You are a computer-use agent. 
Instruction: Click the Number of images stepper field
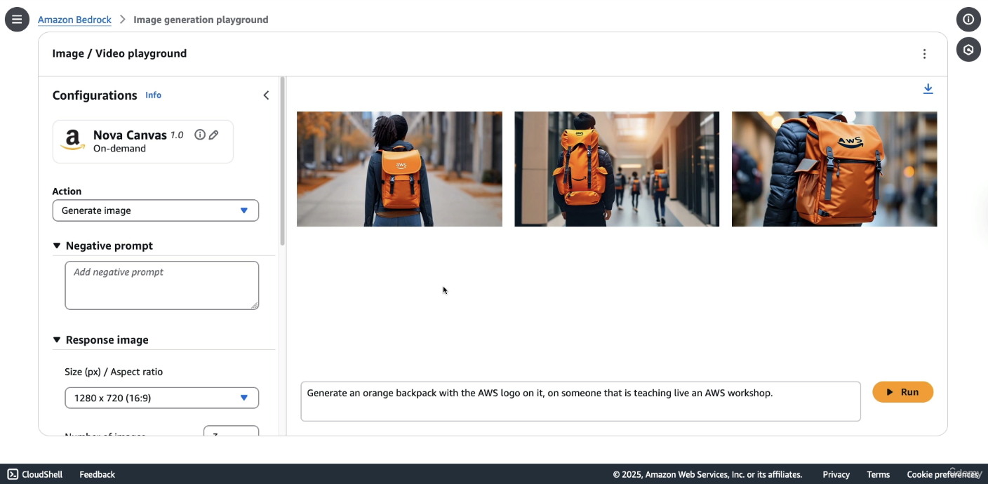[x=231, y=431]
